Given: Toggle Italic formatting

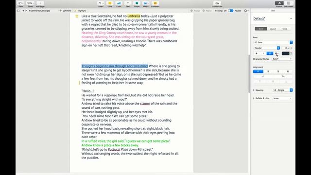Looking at the screenshot, I should click(263, 53).
